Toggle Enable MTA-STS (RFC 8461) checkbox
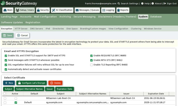The height and width of the screenshot is (106, 178). pos(91,60)
